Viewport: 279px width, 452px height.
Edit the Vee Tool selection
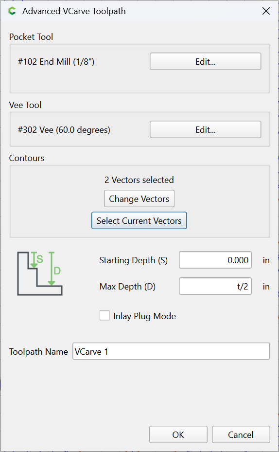pyautogui.click(x=205, y=130)
